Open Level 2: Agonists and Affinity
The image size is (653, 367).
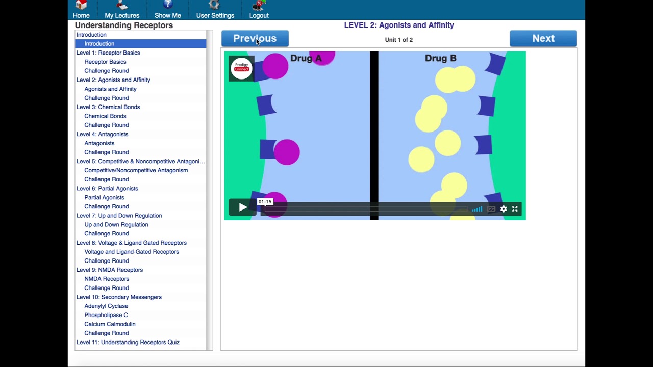pos(113,80)
